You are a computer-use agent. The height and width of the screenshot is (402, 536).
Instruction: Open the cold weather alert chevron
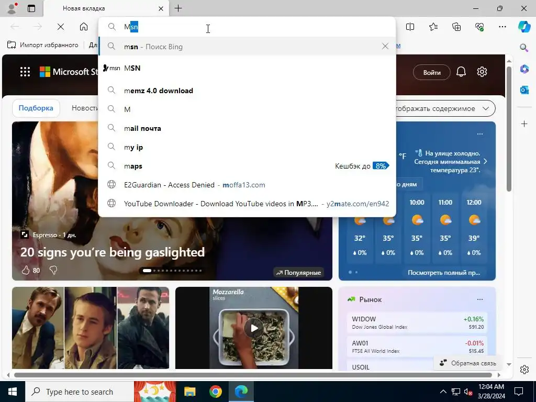pyautogui.click(x=485, y=161)
